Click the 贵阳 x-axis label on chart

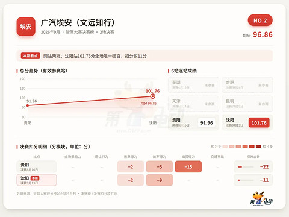[28, 122]
